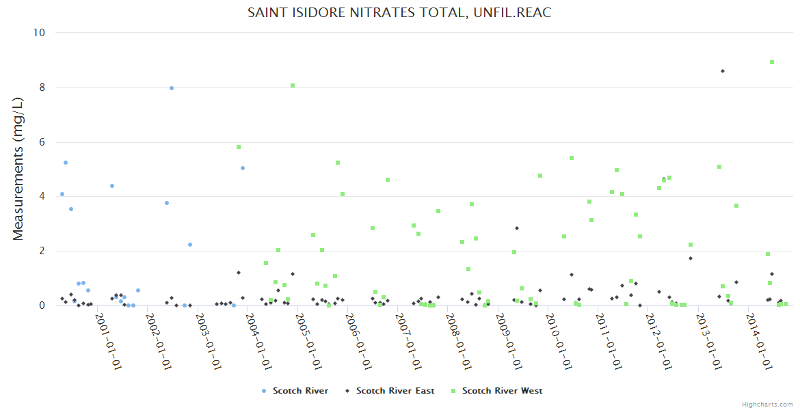Select the blue dot just above 5 mg/L in 2000
The height and width of the screenshot is (410, 800).
66,163
